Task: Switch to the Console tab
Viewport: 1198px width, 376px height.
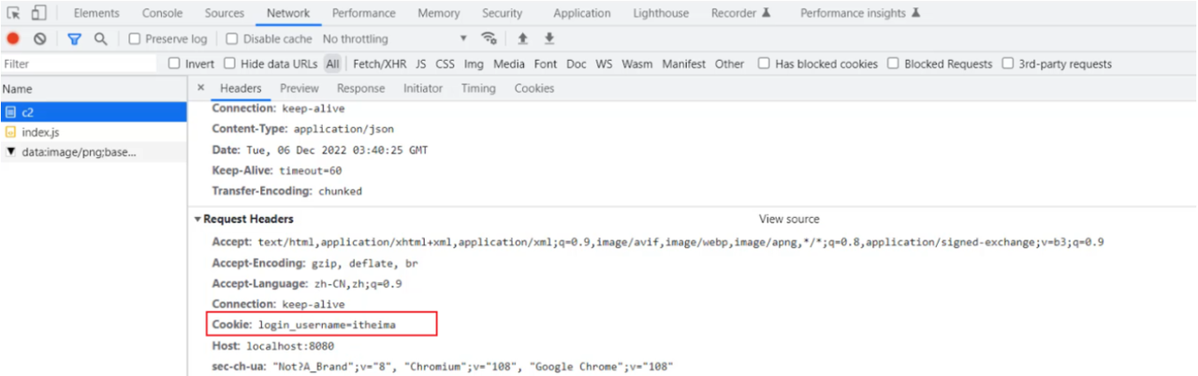Action: (162, 13)
